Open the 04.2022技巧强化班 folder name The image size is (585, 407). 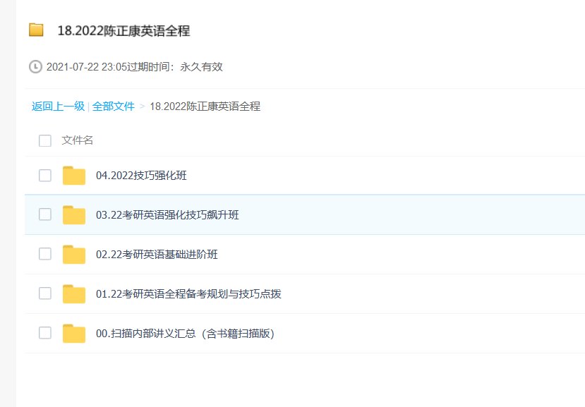coord(141,176)
